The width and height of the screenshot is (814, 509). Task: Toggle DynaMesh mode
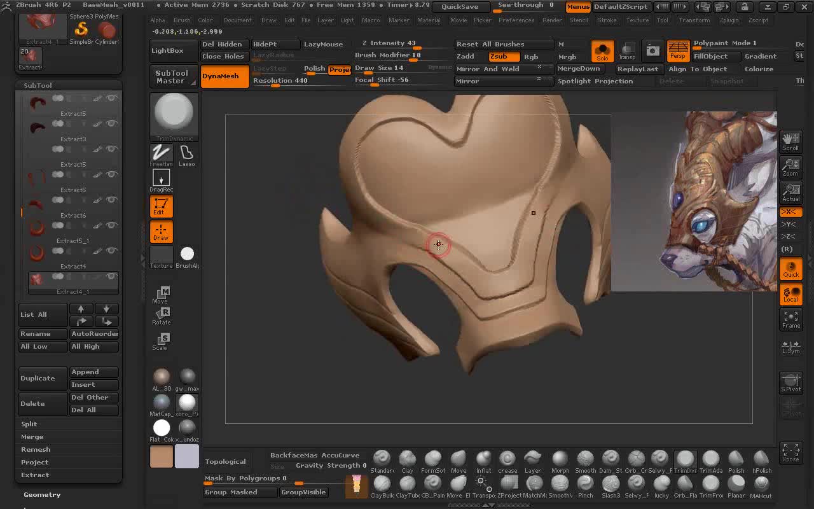click(225, 76)
